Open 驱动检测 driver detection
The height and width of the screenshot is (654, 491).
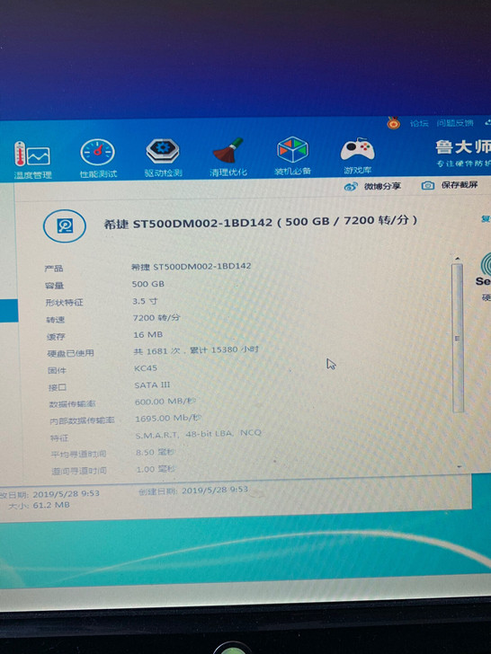(163, 158)
